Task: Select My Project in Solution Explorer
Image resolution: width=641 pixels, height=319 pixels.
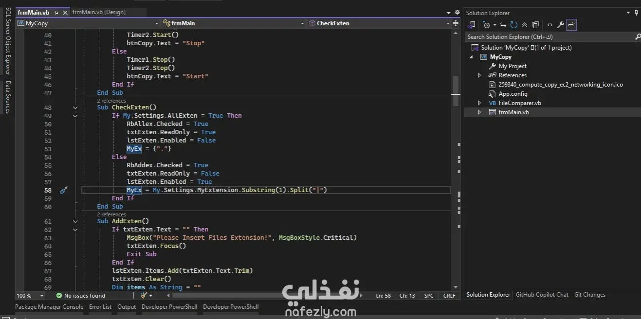Action: pos(513,66)
